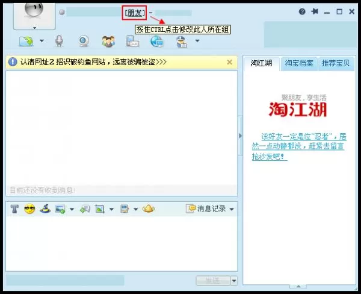Dismiss the yellow warning banner

[x=230, y=62]
